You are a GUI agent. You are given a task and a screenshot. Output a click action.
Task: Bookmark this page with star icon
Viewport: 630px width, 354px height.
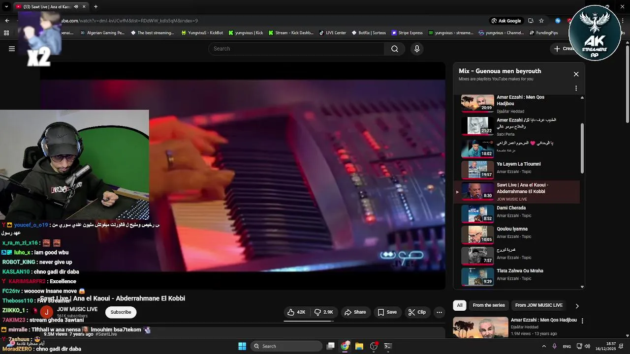(541, 21)
